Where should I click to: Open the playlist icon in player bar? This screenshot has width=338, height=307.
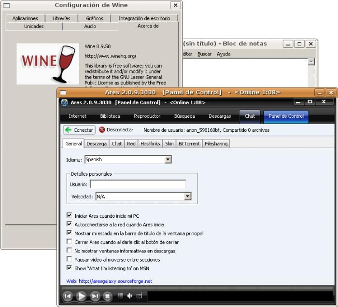[x=121, y=296]
